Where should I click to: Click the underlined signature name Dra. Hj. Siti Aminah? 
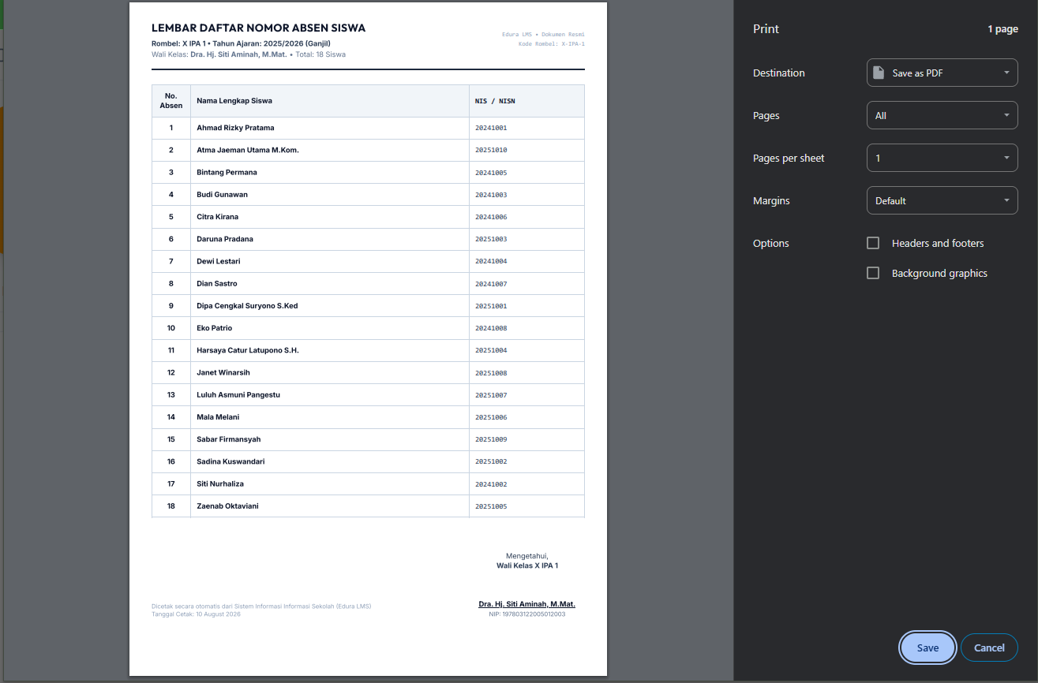[x=527, y=604]
